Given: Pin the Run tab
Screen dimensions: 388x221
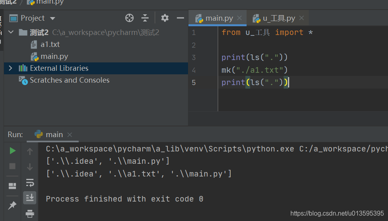Looking at the screenshot, I should (12, 205).
